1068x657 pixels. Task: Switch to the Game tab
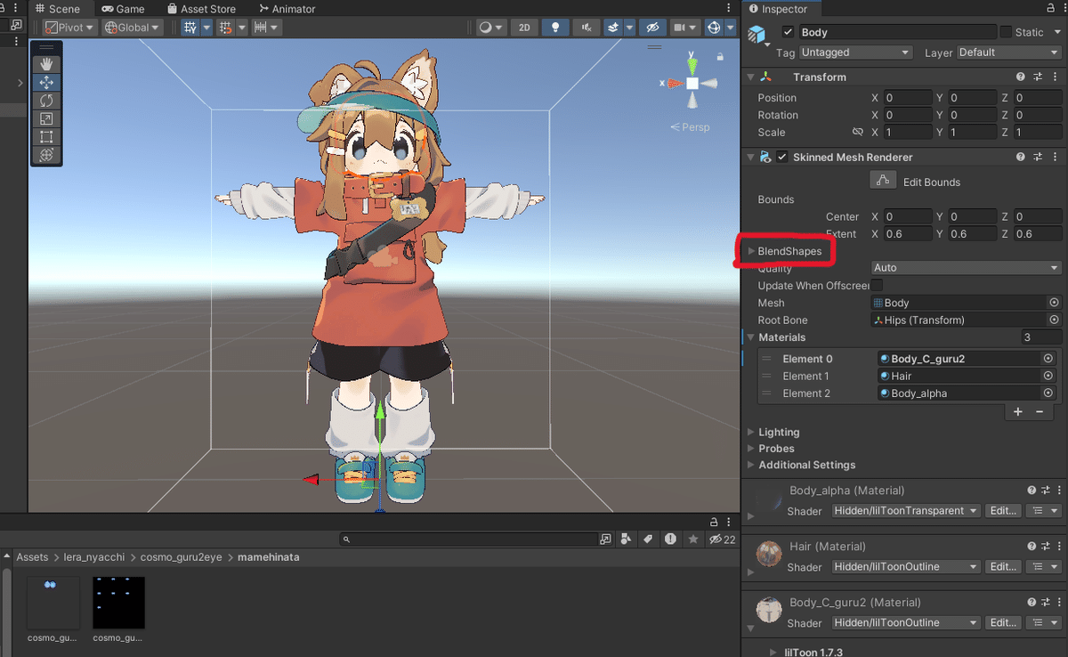point(123,9)
